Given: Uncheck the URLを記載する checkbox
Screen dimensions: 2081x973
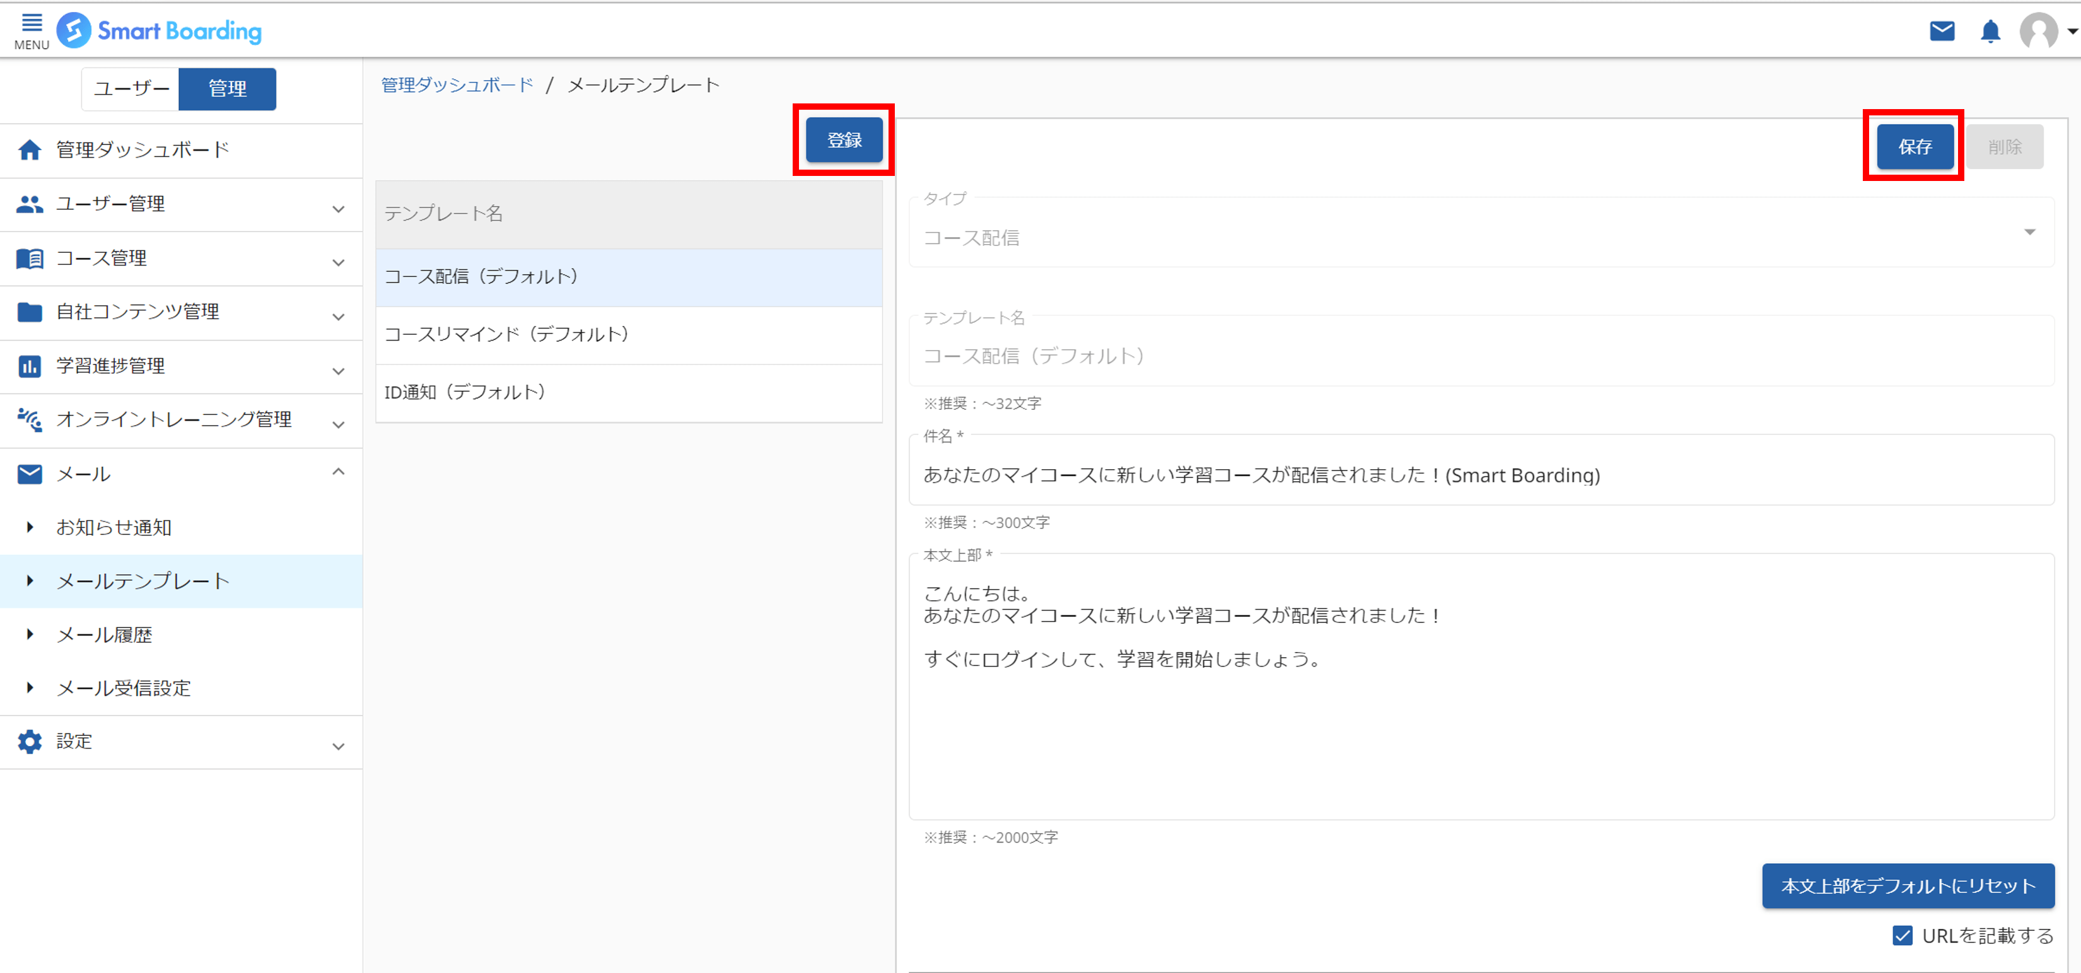Looking at the screenshot, I should pyautogui.click(x=1903, y=936).
